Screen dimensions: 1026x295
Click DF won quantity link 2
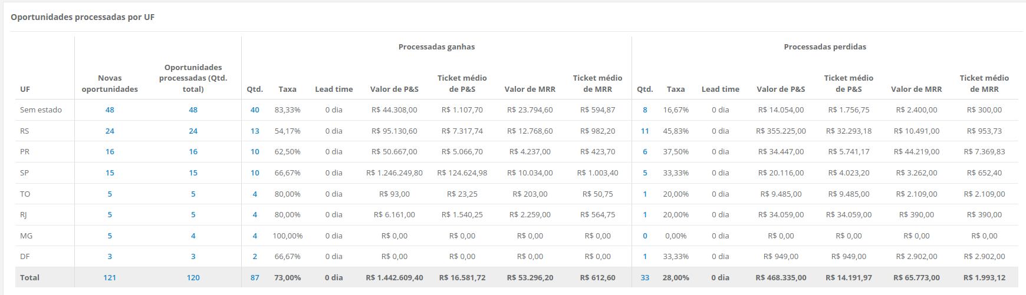255,257
